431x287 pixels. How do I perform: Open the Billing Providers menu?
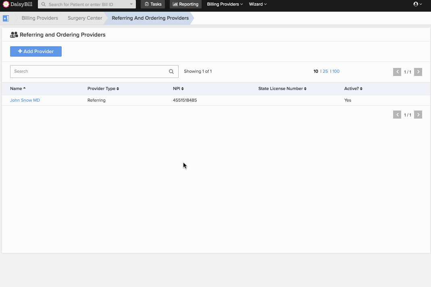click(225, 4)
